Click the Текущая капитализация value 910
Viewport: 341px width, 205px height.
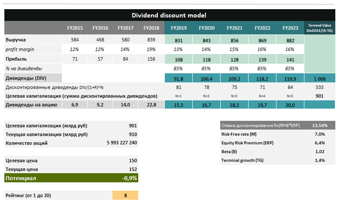(x=133, y=134)
